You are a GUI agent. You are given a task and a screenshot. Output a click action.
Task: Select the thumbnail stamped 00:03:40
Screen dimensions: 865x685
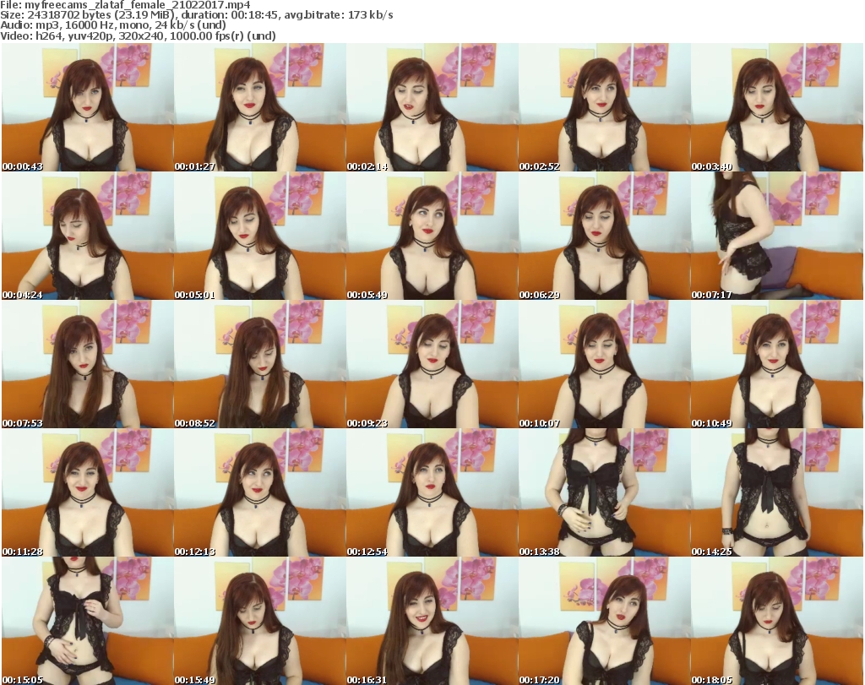[x=777, y=107]
